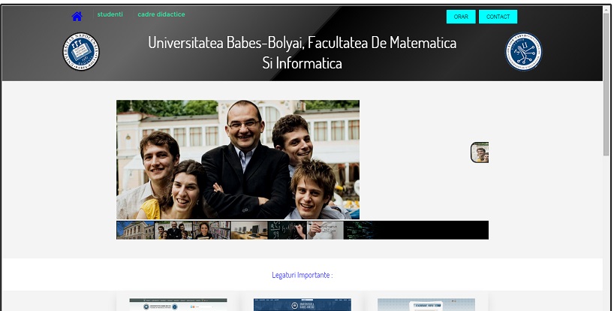This screenshot has width=614, height=311.
Task: Click the large slideshow group photo
Action: 238,159
